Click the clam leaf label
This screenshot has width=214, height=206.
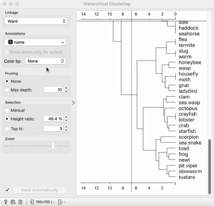(184, 97)
